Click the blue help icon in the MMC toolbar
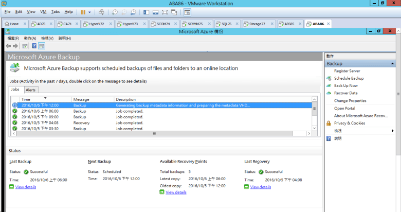 34,46
